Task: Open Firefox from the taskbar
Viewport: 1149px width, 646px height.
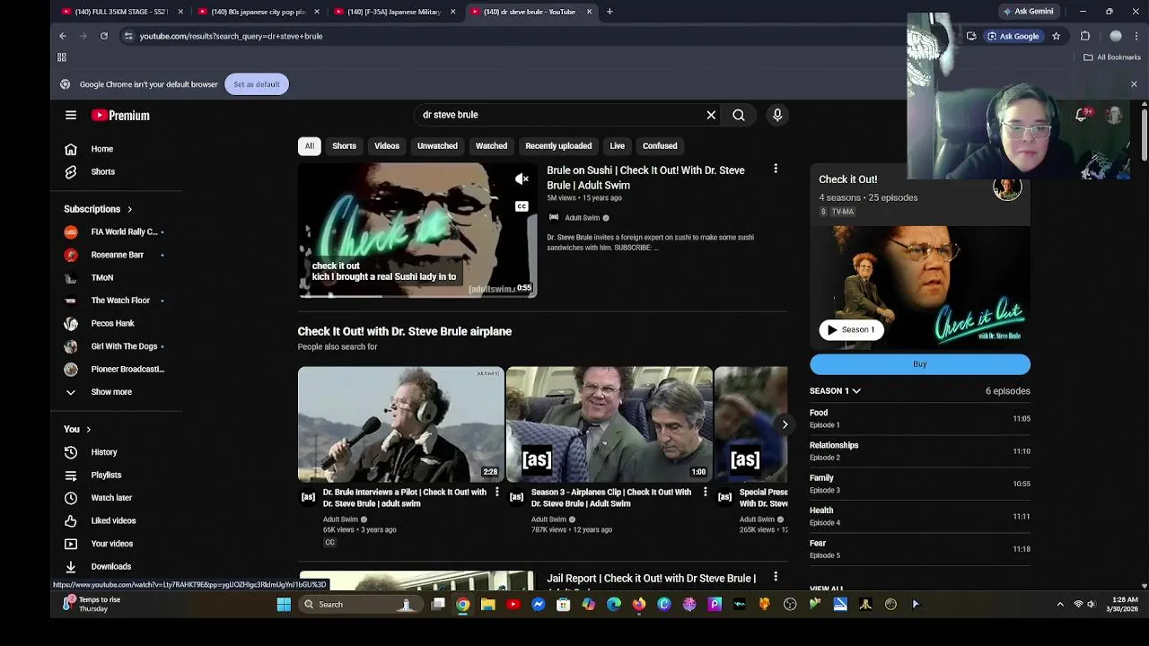Action: pyautogui.click(x=639, y=604)
